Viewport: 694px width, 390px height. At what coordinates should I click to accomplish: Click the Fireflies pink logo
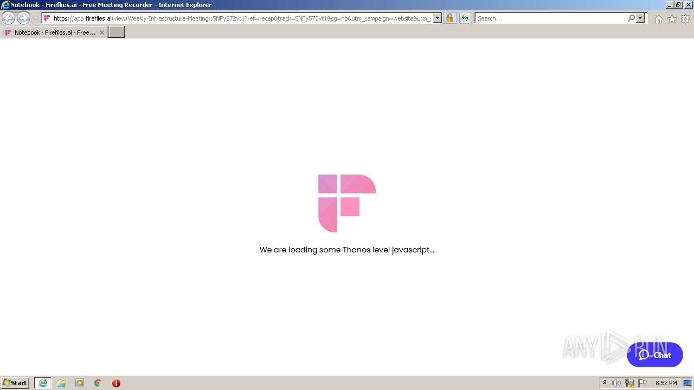click(347, 203)
